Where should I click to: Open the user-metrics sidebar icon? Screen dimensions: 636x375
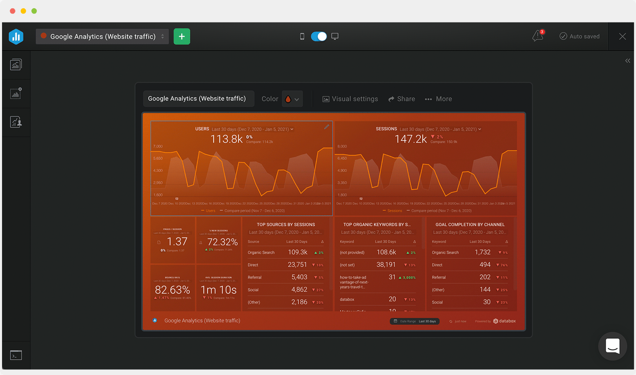pyautogui.click(x=16, y=122)
